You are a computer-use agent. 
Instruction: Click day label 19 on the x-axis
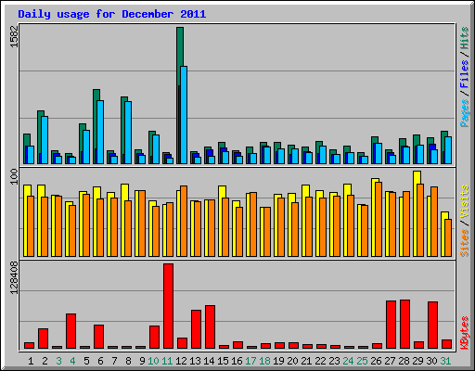pos(278,361)
